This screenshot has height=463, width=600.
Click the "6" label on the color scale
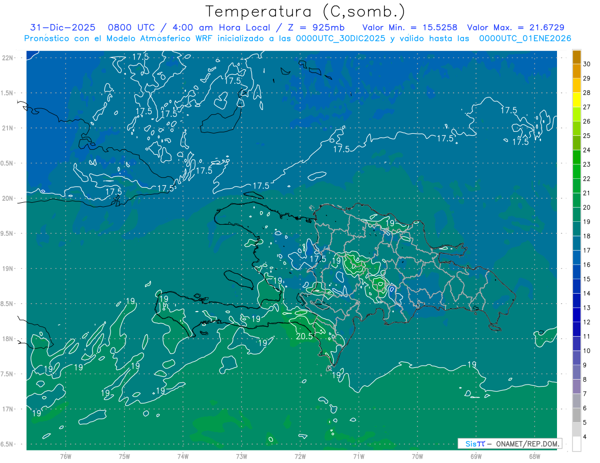(585, 409)
